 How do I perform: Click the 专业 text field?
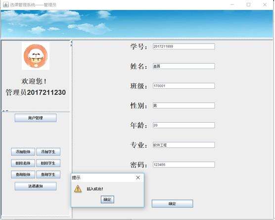coord(184,145)
